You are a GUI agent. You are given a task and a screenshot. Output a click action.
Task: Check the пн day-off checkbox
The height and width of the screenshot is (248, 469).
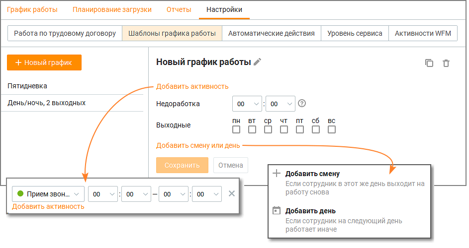click(x=236, y=129)
